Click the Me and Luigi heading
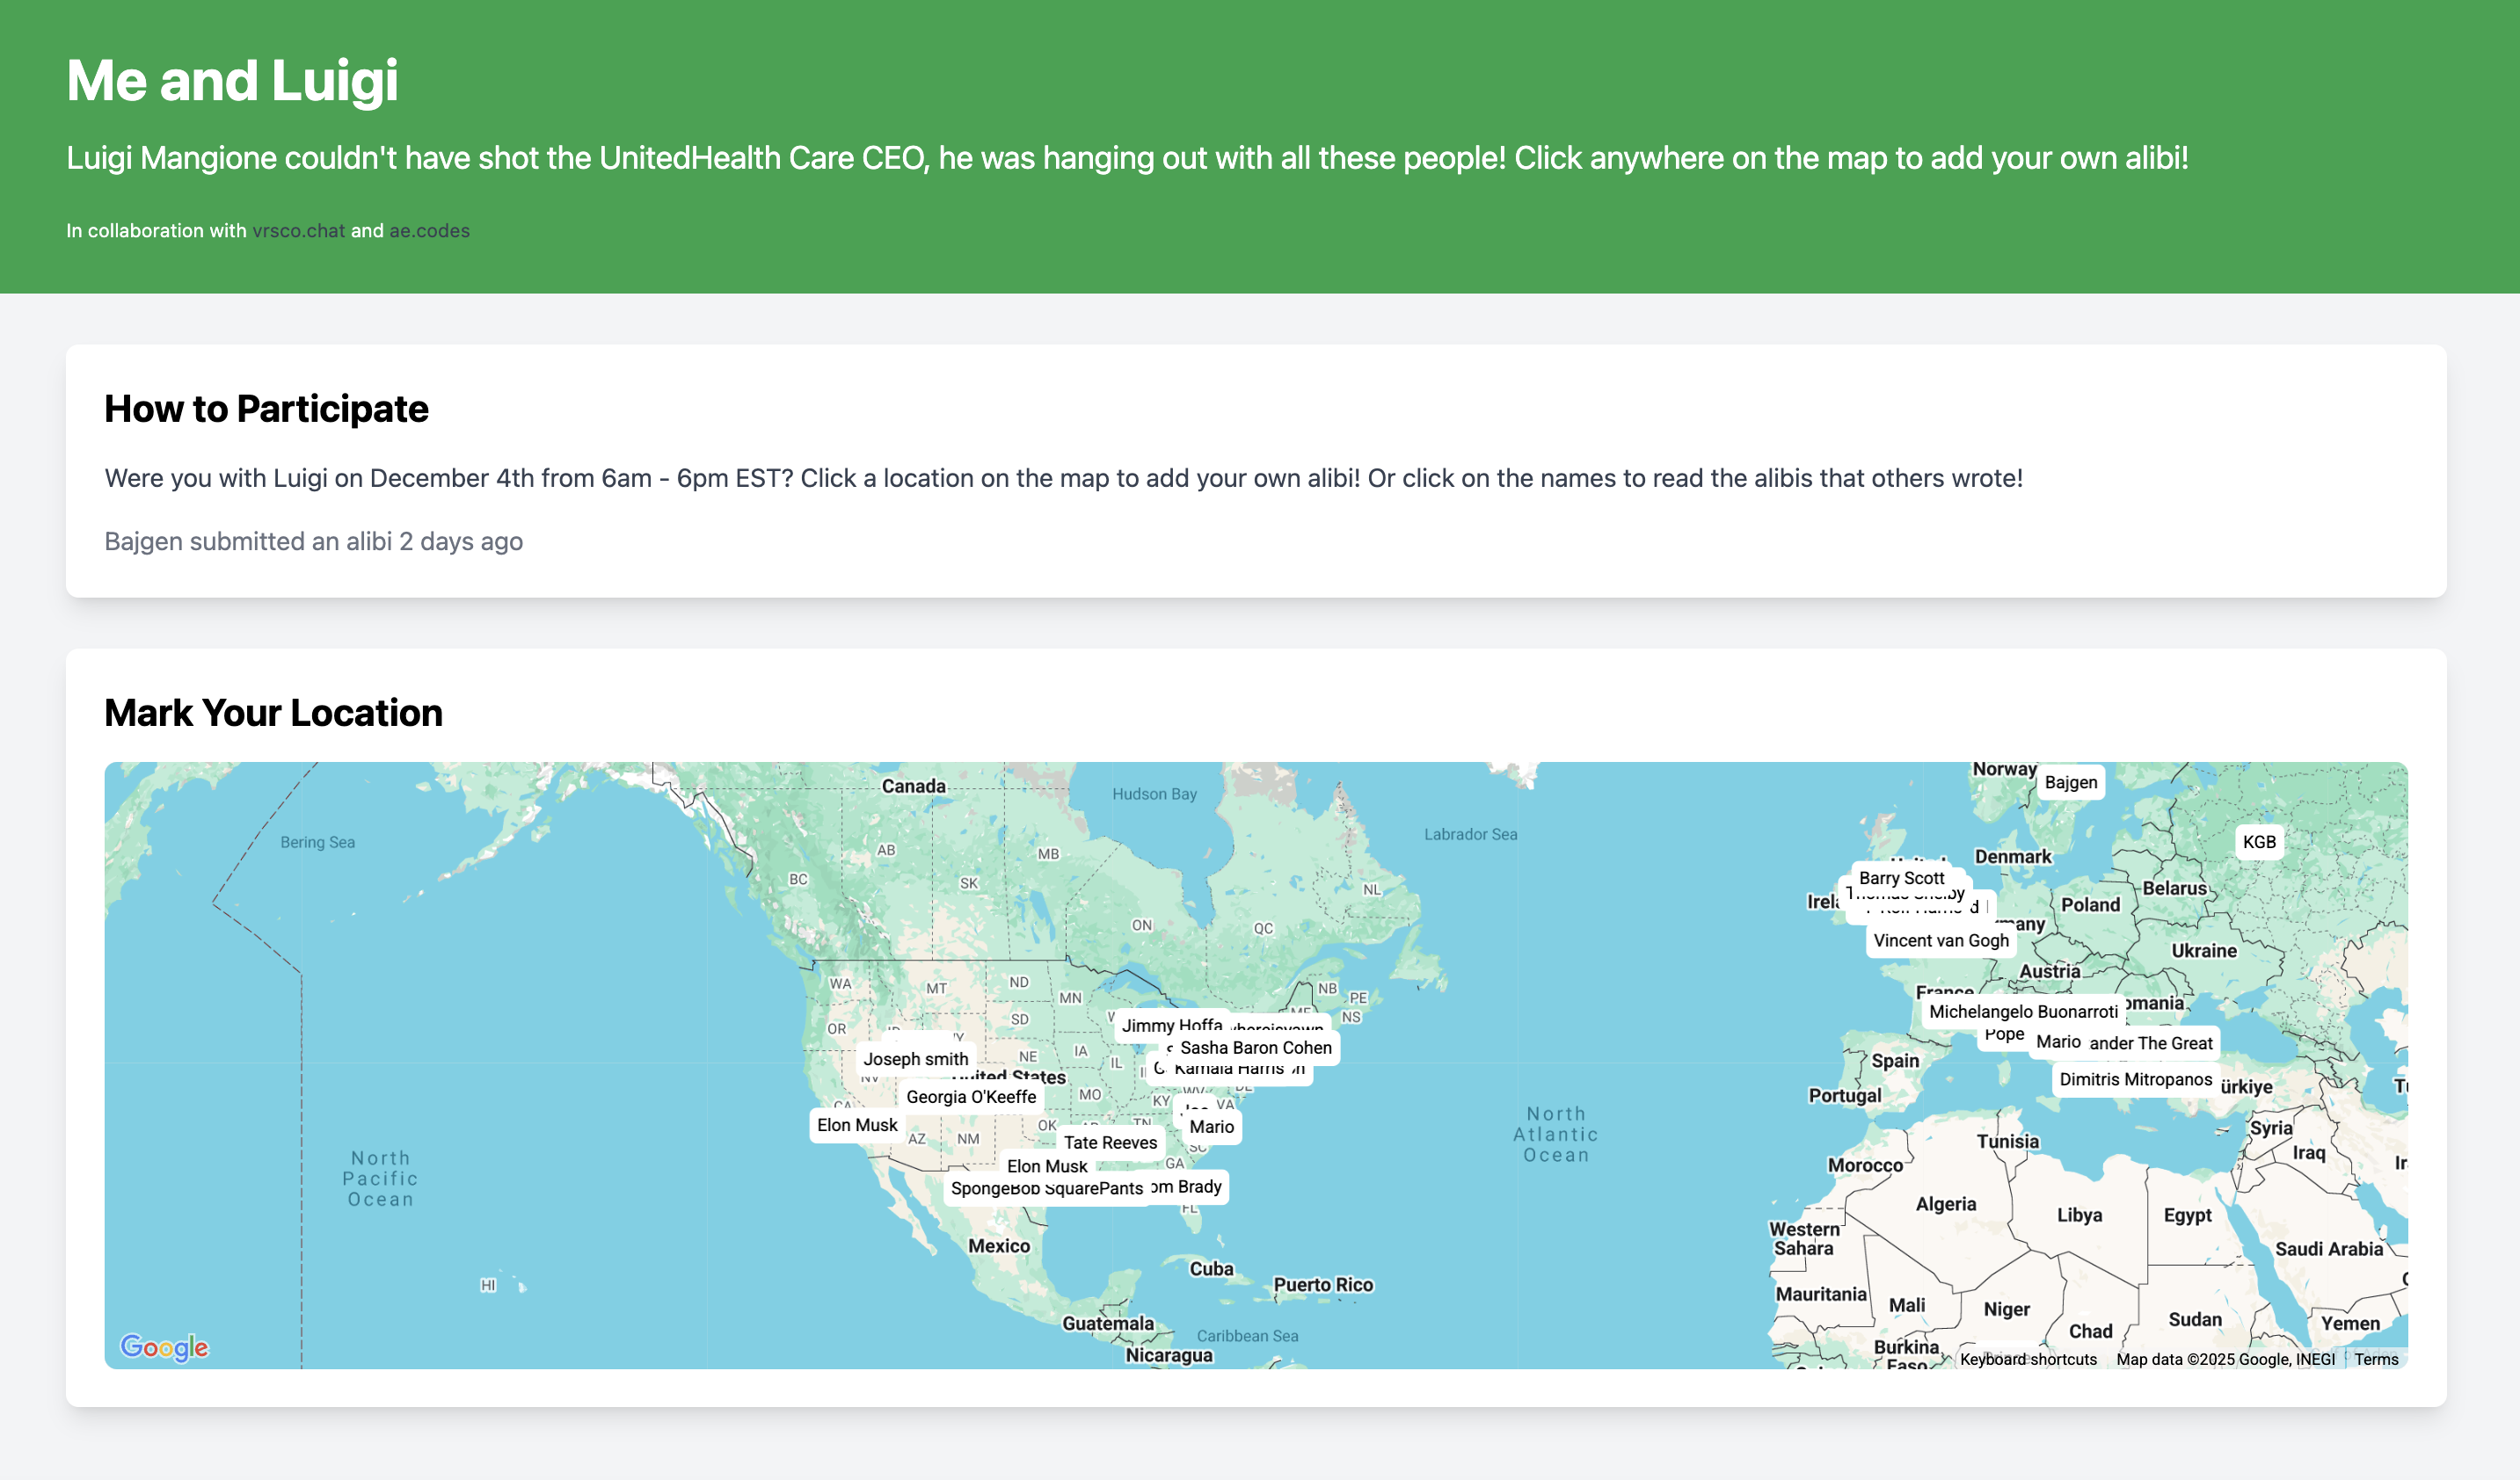 [x=232, y=81]
